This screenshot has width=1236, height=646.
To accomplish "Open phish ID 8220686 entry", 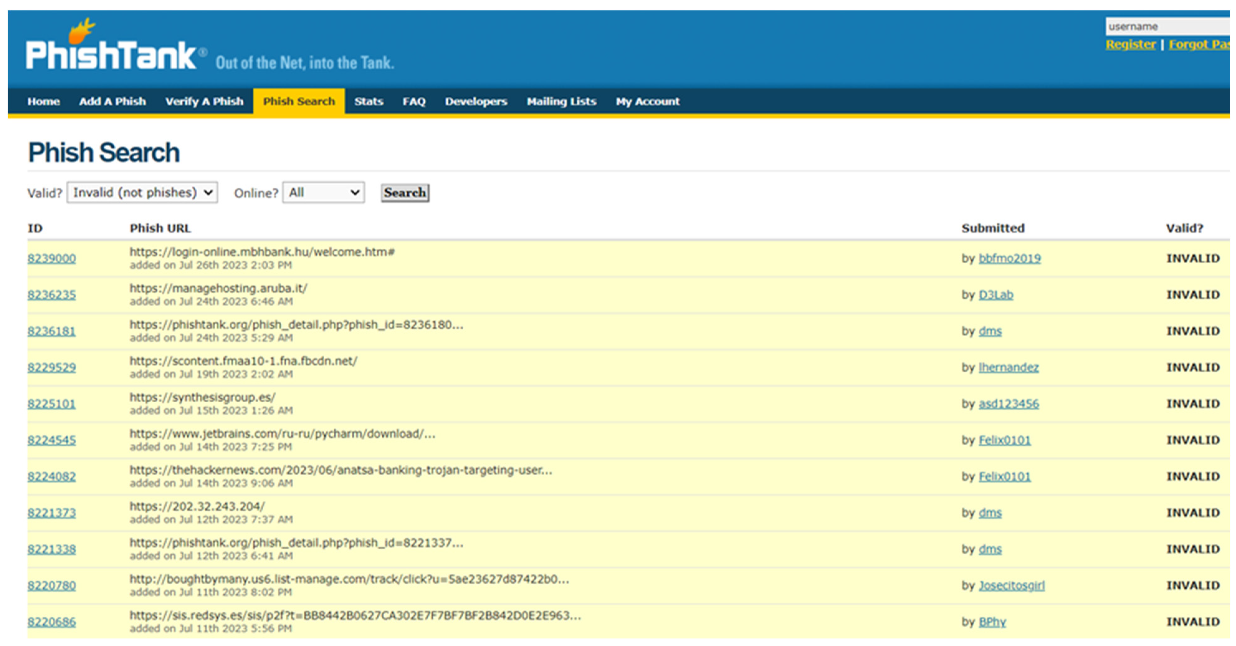I will (52, 622).
